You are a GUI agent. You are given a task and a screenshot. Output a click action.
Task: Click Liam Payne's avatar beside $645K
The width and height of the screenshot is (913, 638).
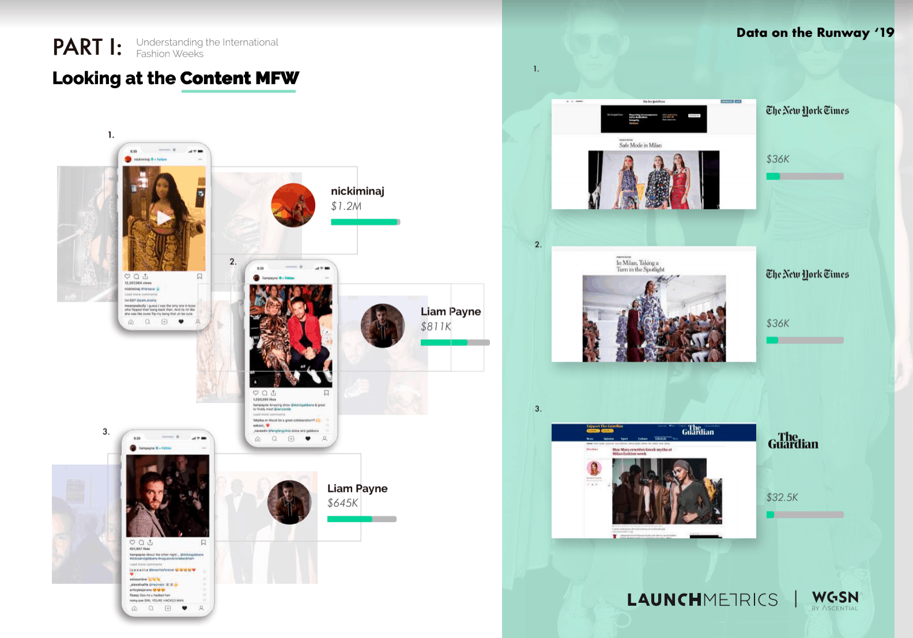289,502
